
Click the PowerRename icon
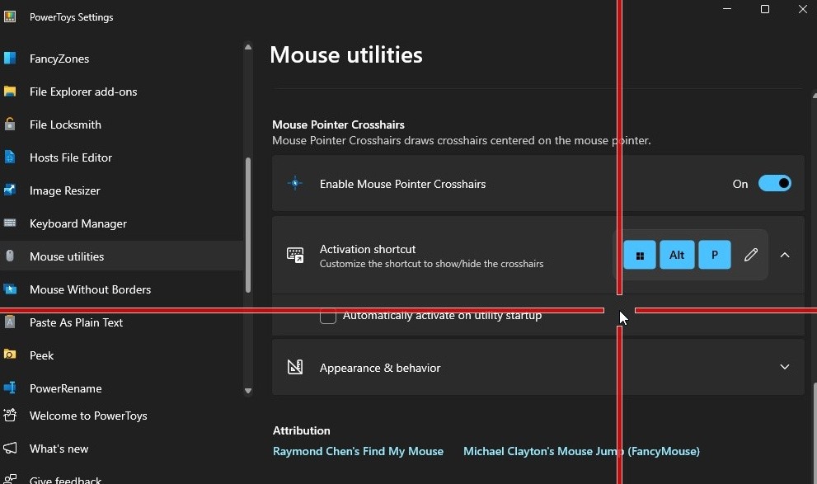coord(10,388)
